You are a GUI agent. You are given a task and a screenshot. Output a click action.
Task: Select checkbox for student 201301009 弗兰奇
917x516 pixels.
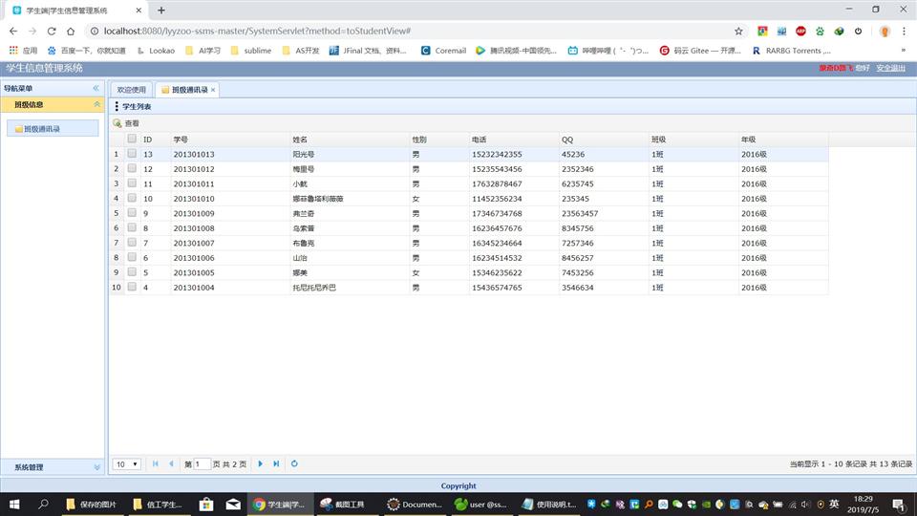tap(132, 213)
